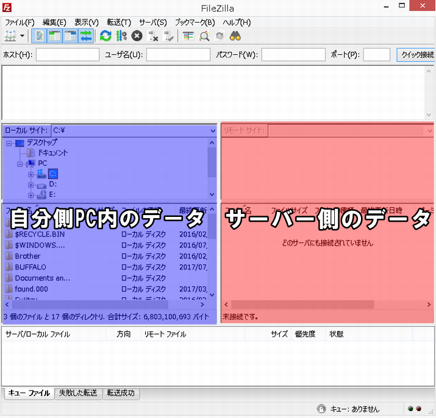This screenshot has width=436, height=418.
Task: Focus the パスワード(W) input field
Action: point(293,54)
